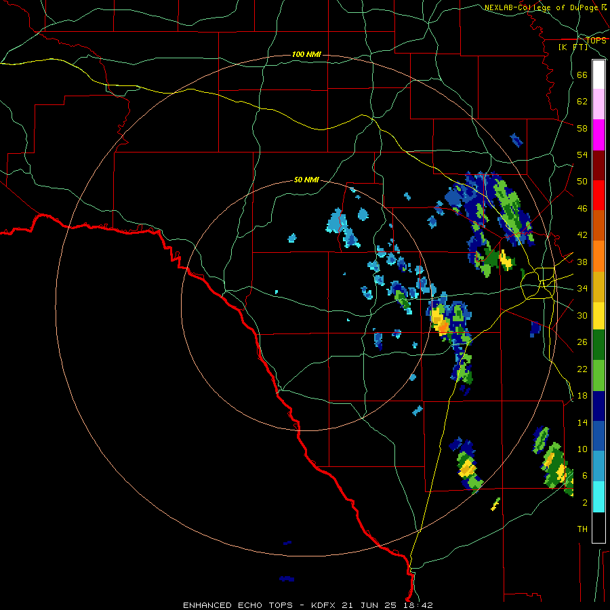Image resolution: width=610 pixels, height=610 pixels.
Task: Click the '100 NMI' range ring label
Action: [306, 54]
